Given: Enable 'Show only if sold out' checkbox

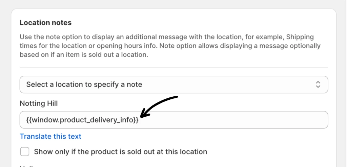Looking at the screenshot, I should [25, 151].
